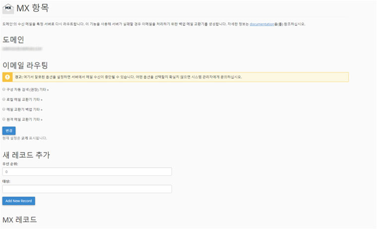Select the 로컬 메일 교환기 radio button
The height and width of the screenshot is (229, 377).
pos(4,99)
